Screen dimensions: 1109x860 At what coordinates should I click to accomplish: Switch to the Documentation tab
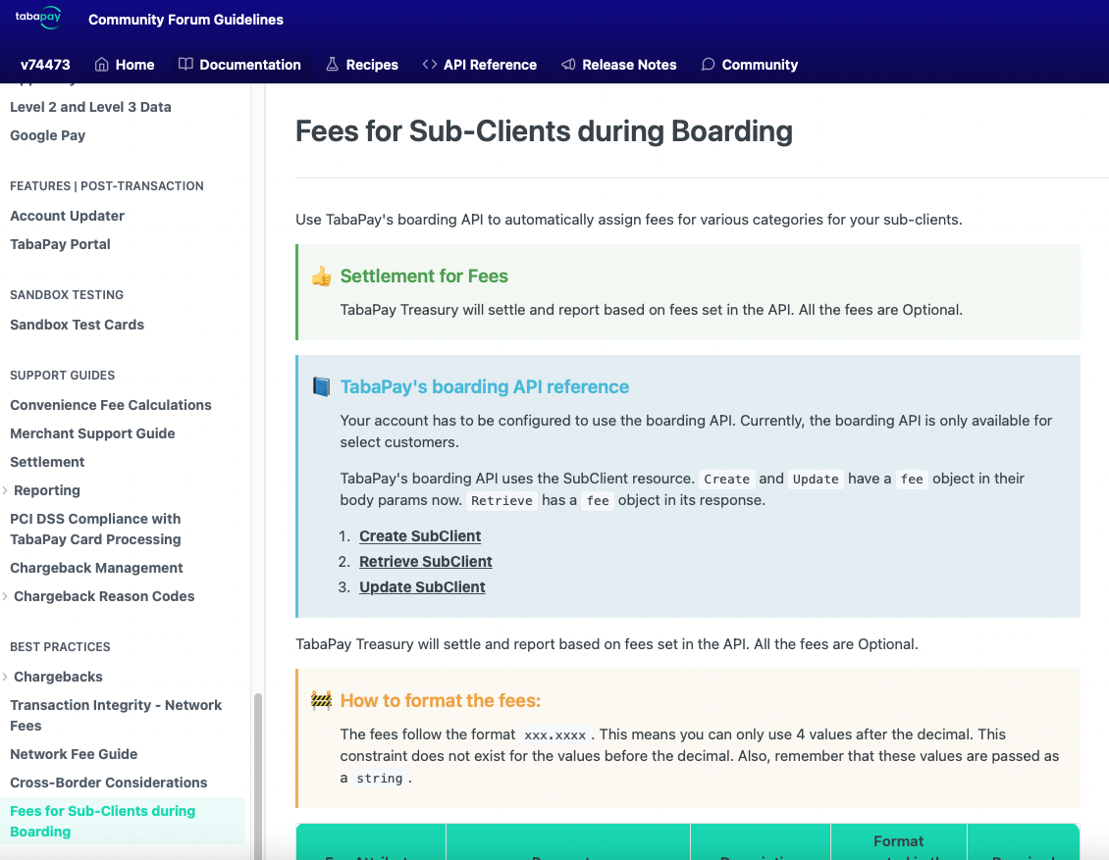coord(249,65)
